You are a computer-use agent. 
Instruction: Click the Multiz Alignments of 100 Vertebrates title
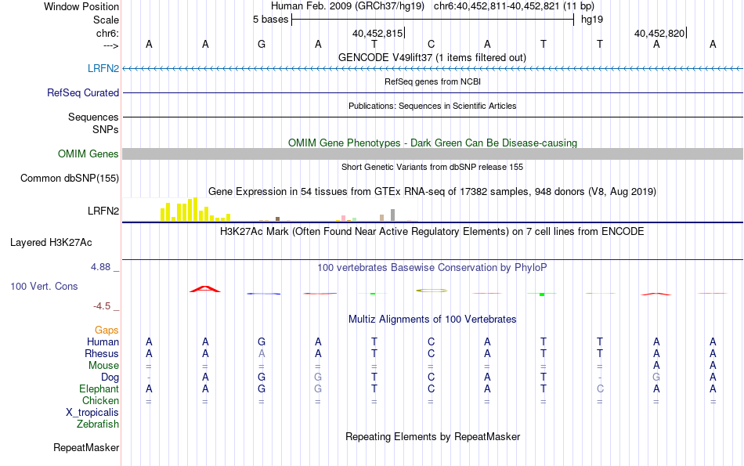pos(432,319)
